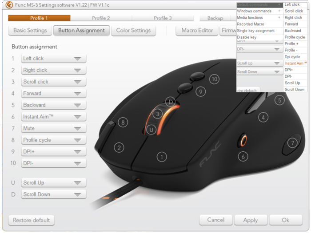This screenshot has height=233, width=311.
Task: Select Dpi cycle in submenu
Action: coord(295,57)
